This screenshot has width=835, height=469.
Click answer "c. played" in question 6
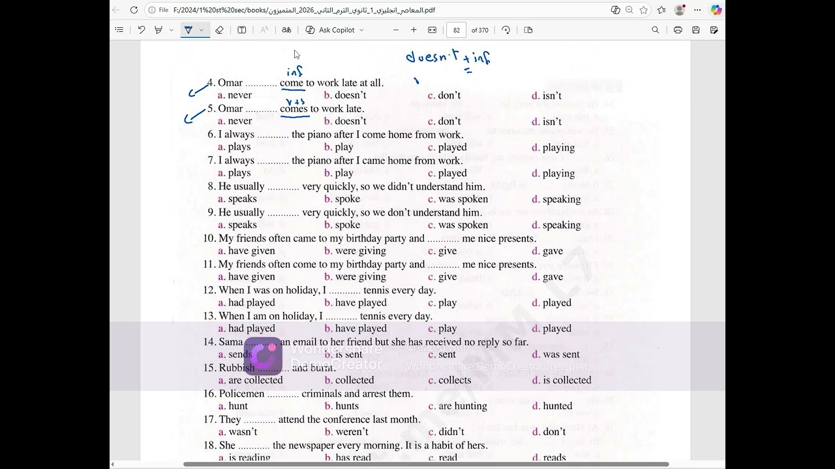click(x=448, y=147)
